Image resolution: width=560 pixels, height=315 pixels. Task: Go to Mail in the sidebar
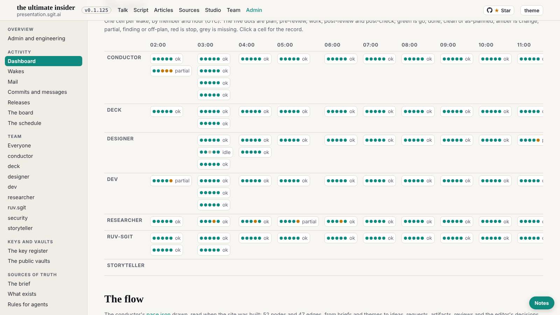click(43, 82)
